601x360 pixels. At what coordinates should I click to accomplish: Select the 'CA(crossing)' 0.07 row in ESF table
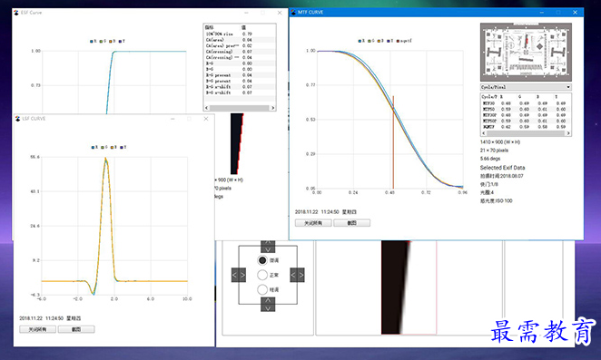(240, 52)
